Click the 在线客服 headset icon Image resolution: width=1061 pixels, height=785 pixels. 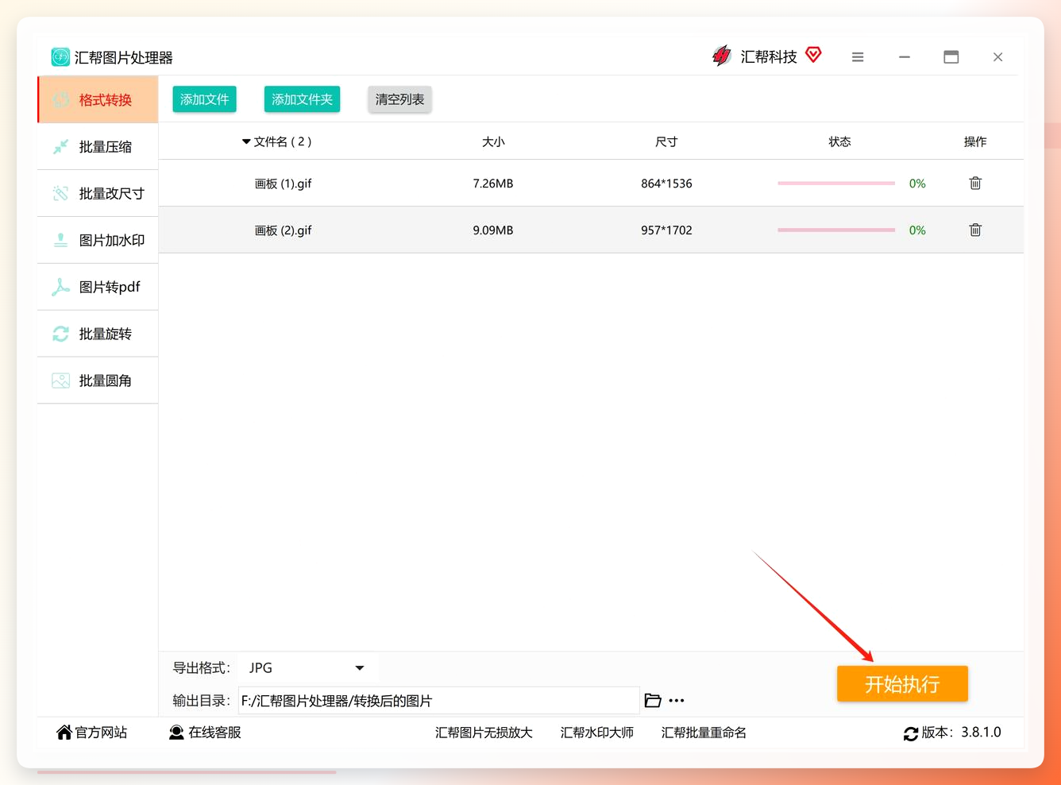pyautogui.click(x=176, y=733)
